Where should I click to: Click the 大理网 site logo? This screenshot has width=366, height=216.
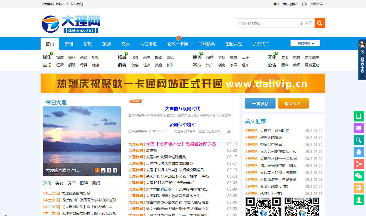71,24
